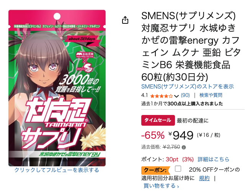Open the 詳細はこちら points link

(214, 159)
